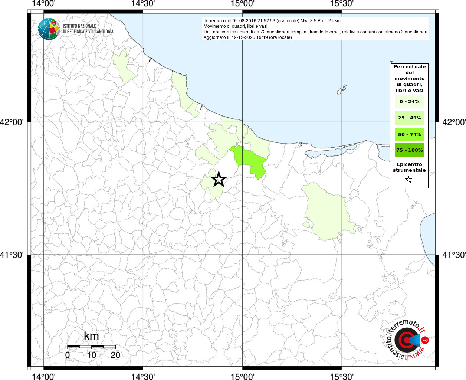Click the 'Dati non verificati' info line
This screenshot has width=466, height=380.
316,32
